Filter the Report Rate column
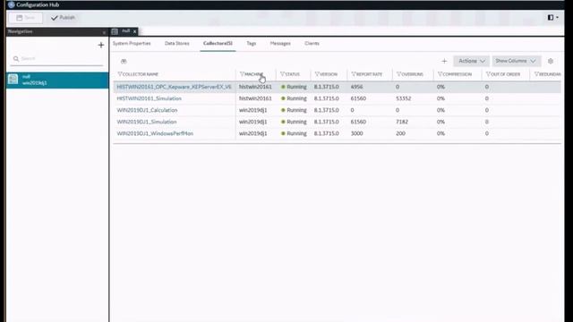Screen dimensions: 573x322 [354, 74]
